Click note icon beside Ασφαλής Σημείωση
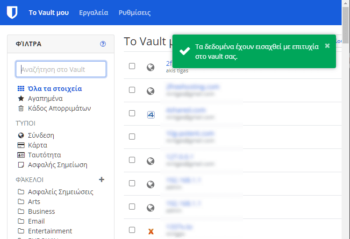 coord(21,165)
